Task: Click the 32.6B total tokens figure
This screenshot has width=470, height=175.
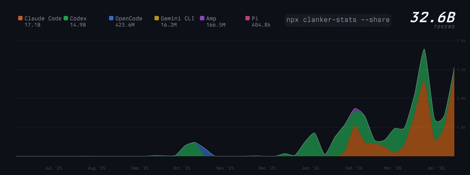Action: [432, 17]
